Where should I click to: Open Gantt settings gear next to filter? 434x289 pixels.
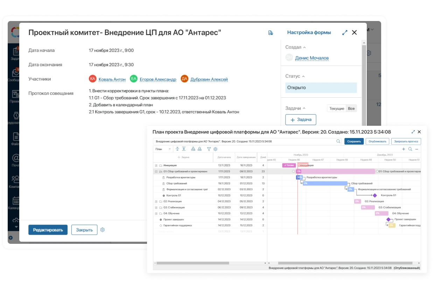click(216, 149)
